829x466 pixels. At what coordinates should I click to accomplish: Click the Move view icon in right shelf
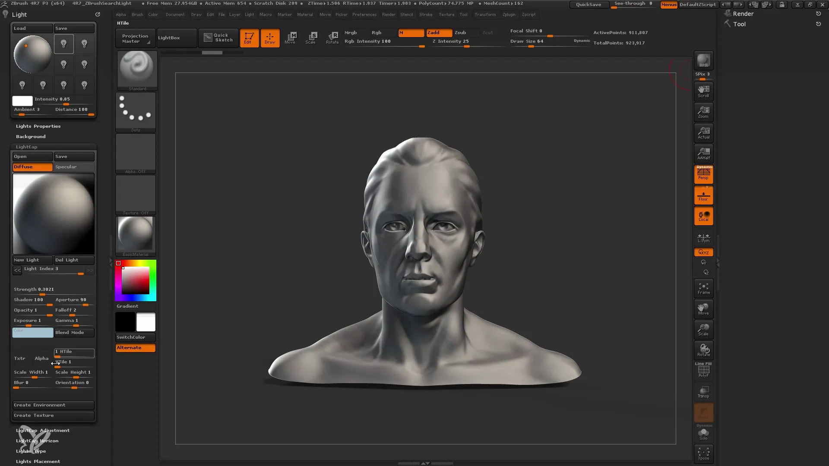tap(703, 309)
